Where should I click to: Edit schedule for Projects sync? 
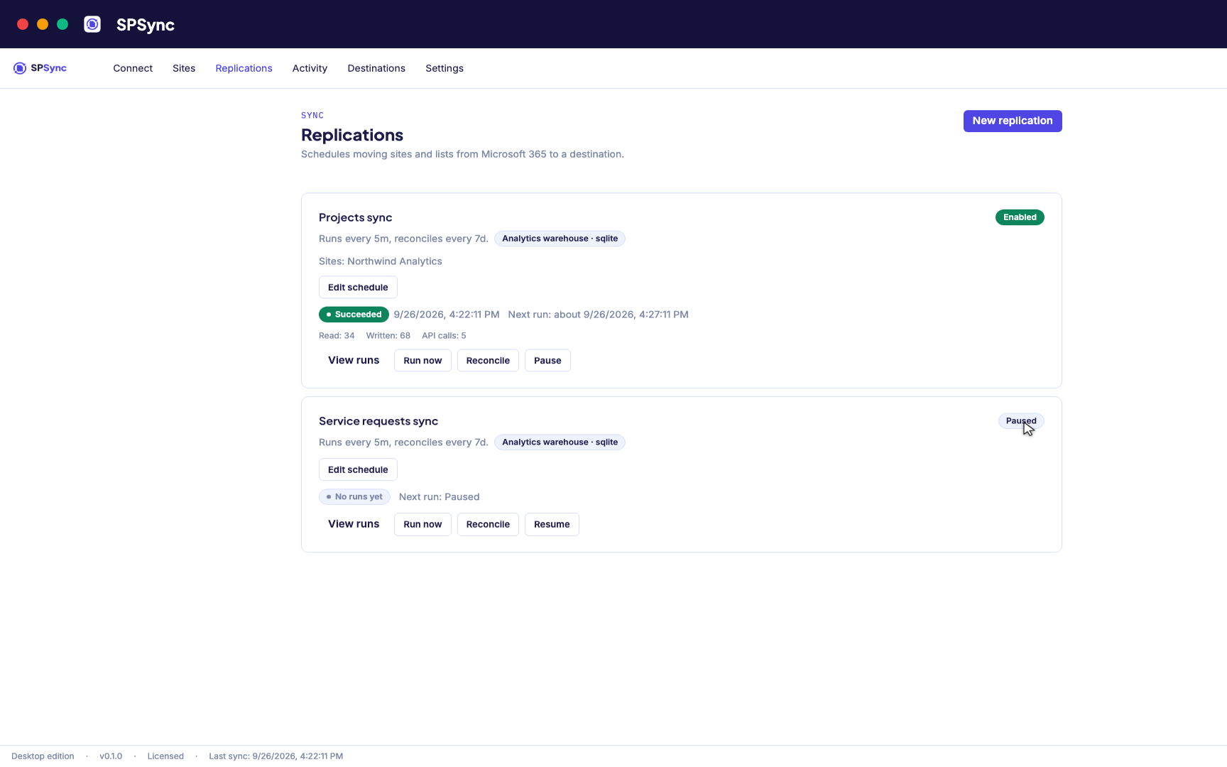click(358, 287)
